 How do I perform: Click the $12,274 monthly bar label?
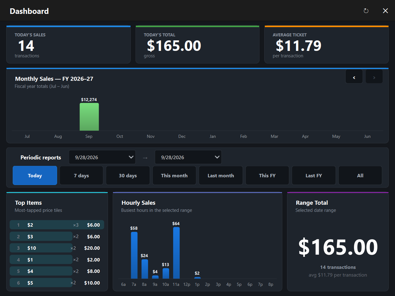pos(89,100)
